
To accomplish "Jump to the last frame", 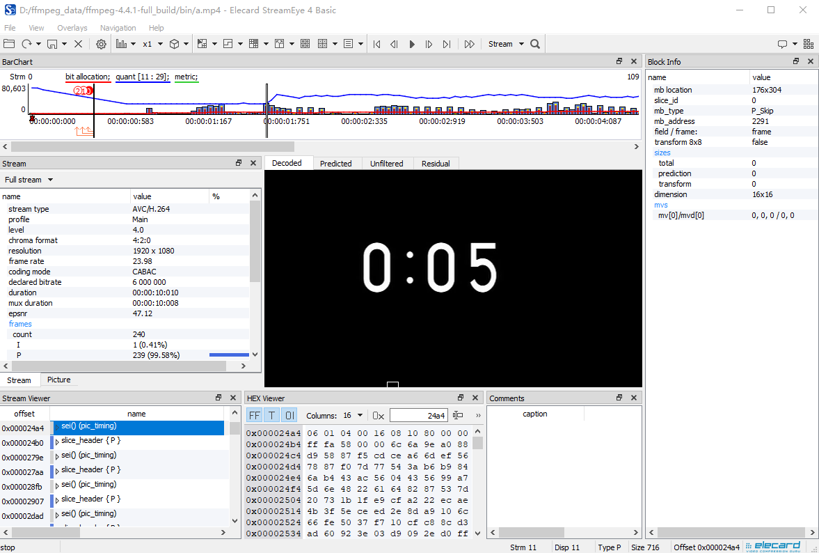I will click(x=447, y=44).
